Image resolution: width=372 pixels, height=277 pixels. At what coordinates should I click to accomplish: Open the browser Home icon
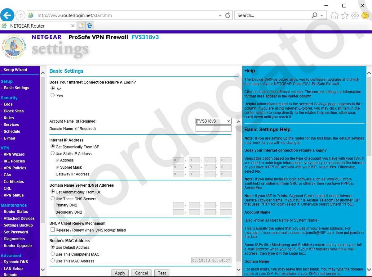pyautogui.click(x=334, y=16)
